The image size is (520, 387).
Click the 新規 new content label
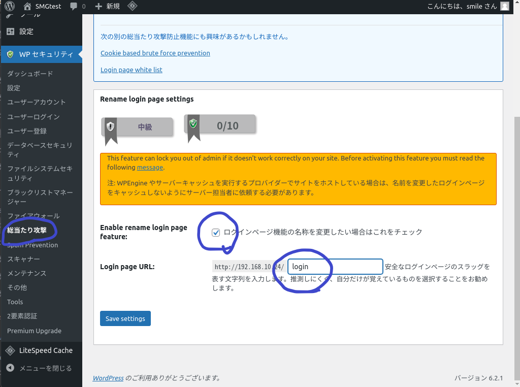click(113, 6)
